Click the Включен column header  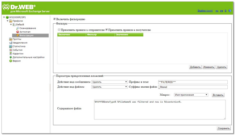[x=72, y=35]
